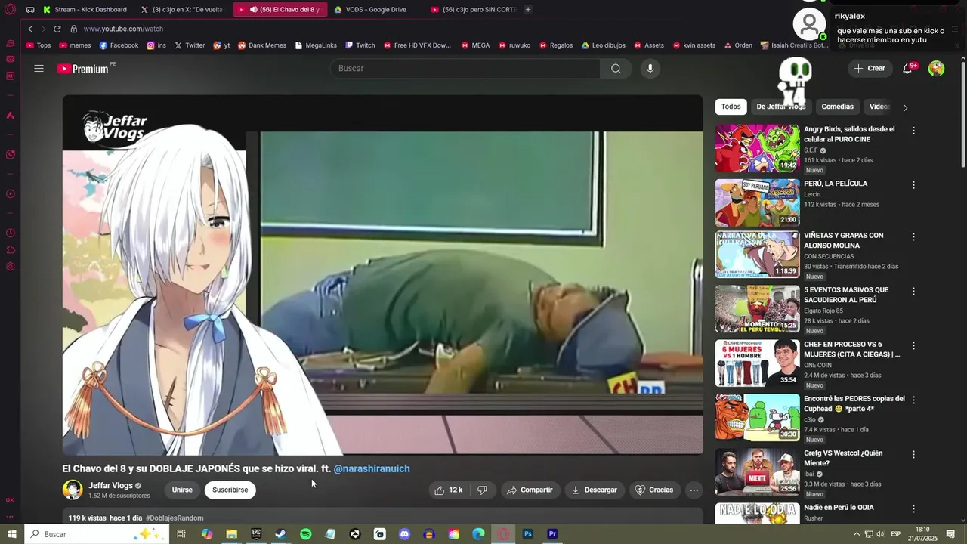Viewport: 967px width, 544px height.
Task: Open the MegaLinks bookmark
Action: coord(315,45)
